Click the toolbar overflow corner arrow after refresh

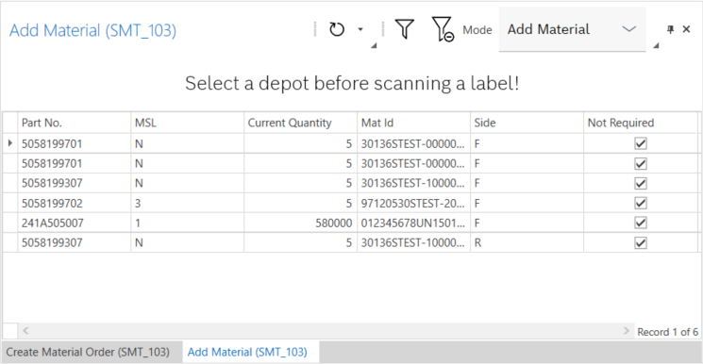(375, 45)
